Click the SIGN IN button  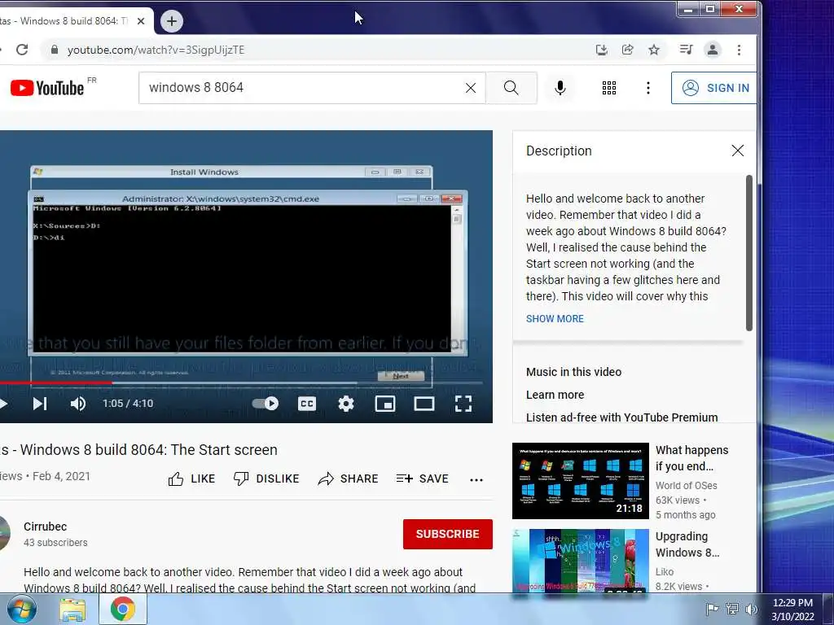click(x=714, y=88)
